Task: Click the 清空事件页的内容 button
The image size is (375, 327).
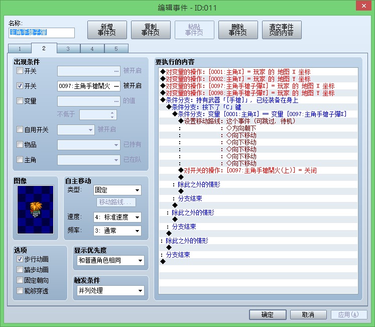Action: click(x=282, y=30)
